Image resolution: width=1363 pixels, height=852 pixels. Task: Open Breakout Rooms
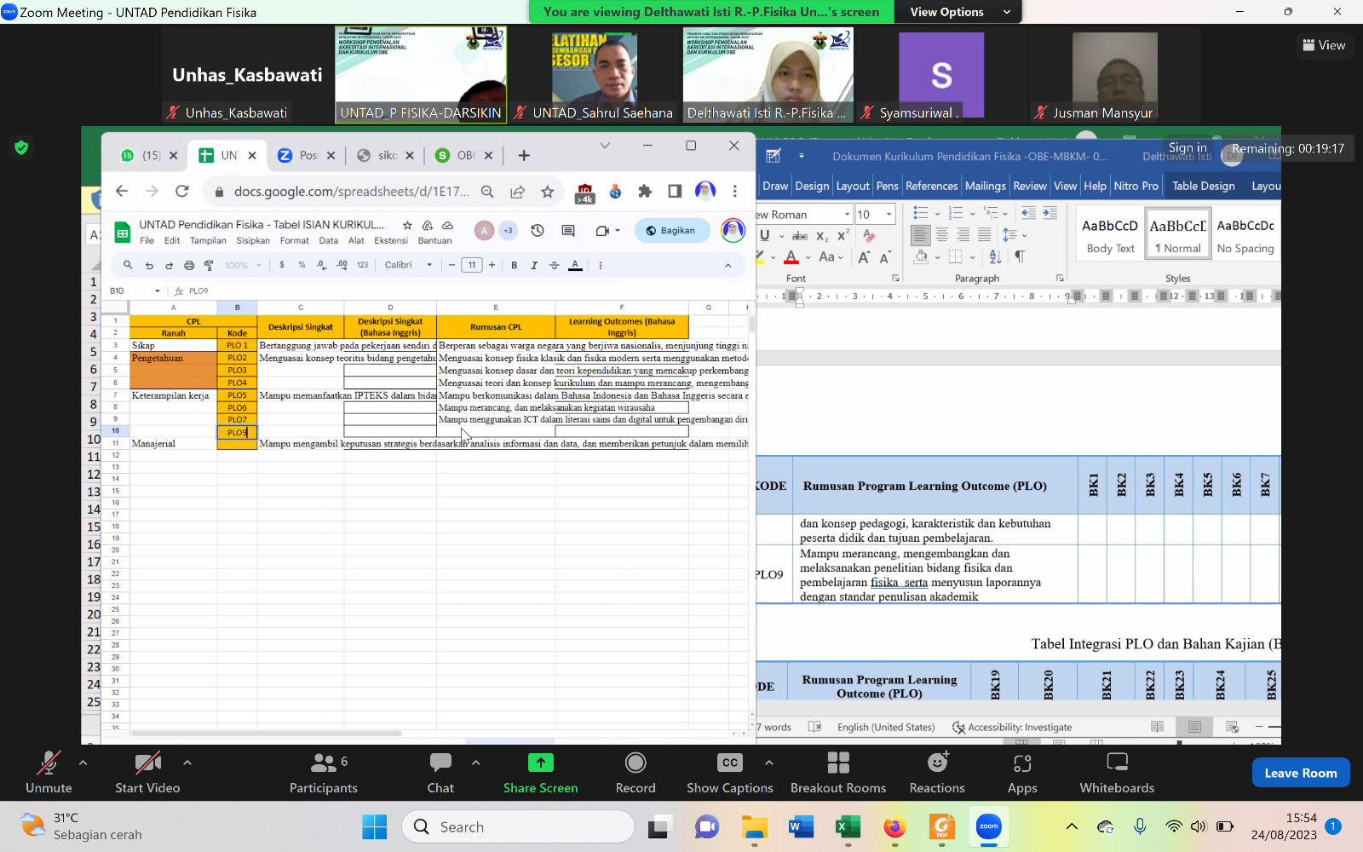tap(837, 772)
